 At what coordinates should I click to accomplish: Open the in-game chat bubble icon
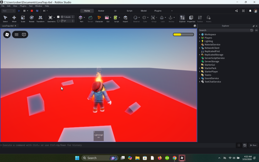[x=24, y=34]
